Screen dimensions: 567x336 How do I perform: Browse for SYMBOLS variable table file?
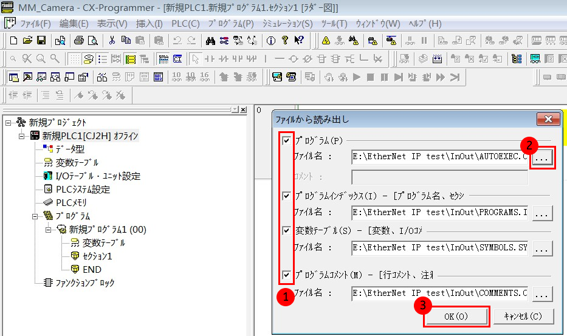541,248
